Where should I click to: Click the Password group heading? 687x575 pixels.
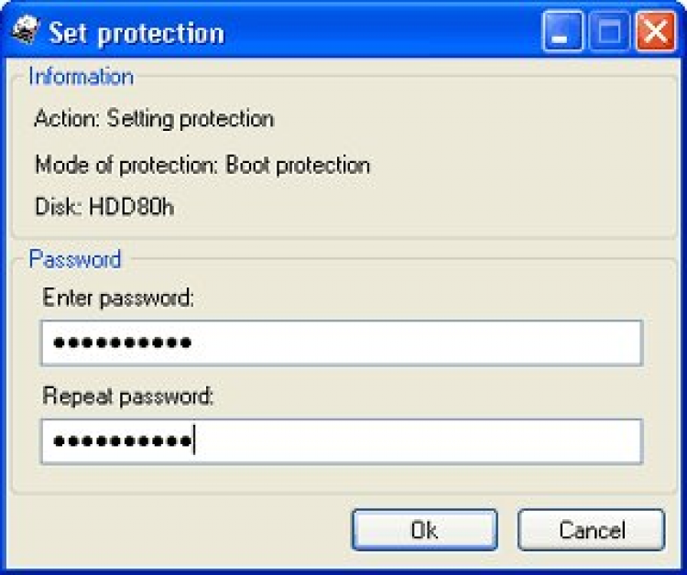pyautogui.click(x=75, y=259)
